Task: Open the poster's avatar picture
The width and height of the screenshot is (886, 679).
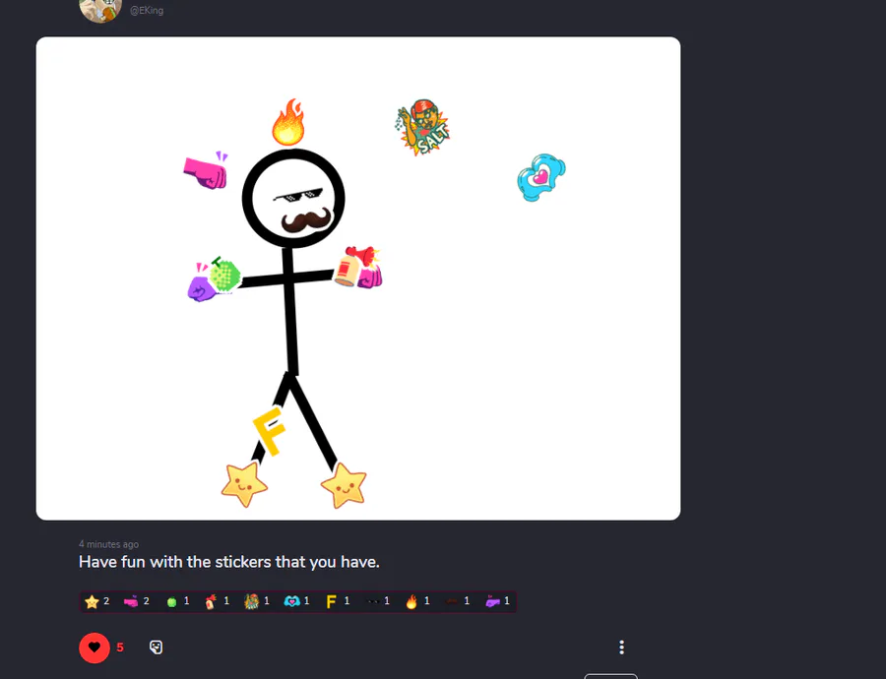Action: tap(100, 10)
